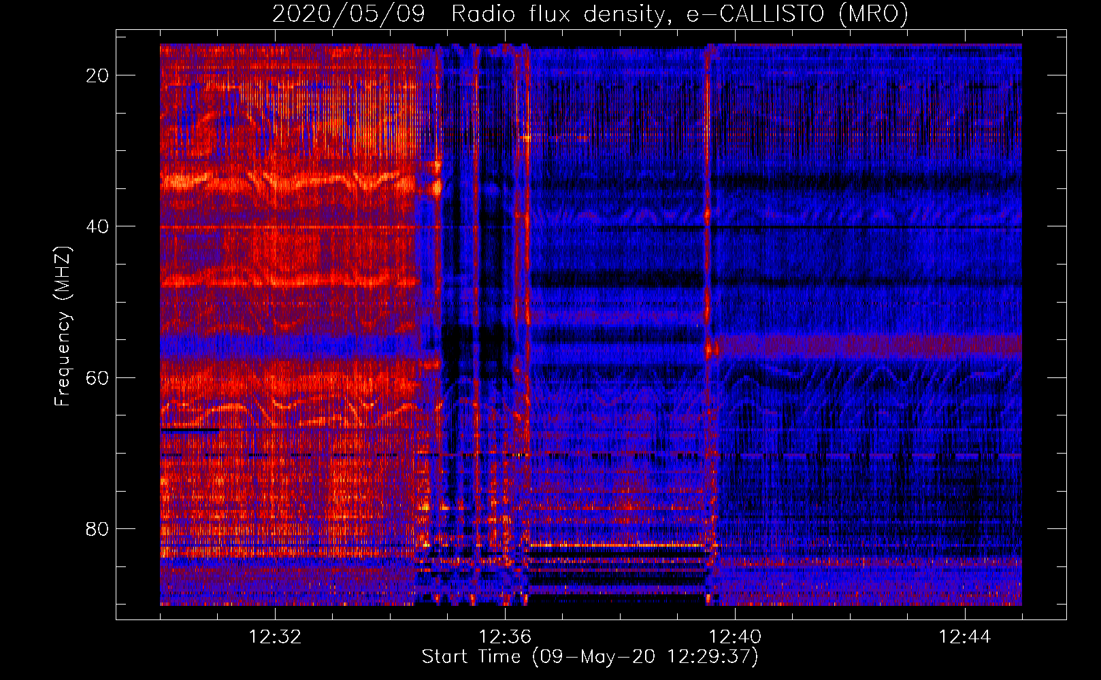Click the 12:44 time tick label
The image size is (1101, 680).
tap(965, 637)
